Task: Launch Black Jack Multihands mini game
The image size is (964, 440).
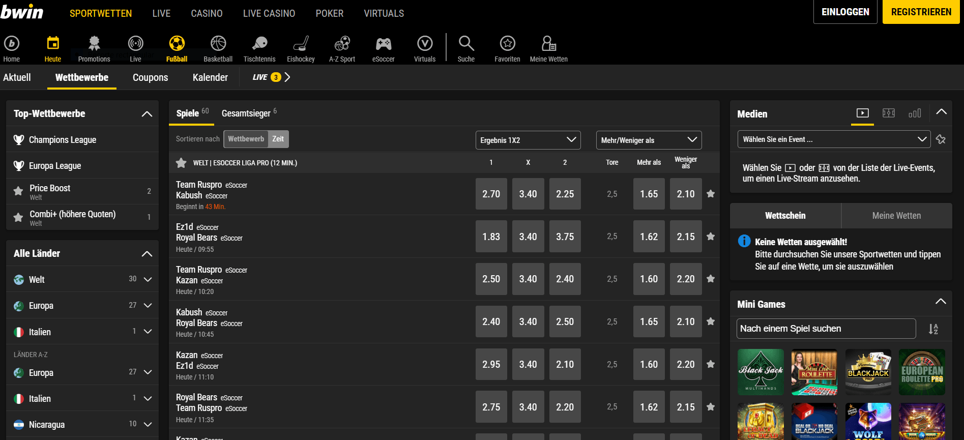Action: [x=761, y=372]
